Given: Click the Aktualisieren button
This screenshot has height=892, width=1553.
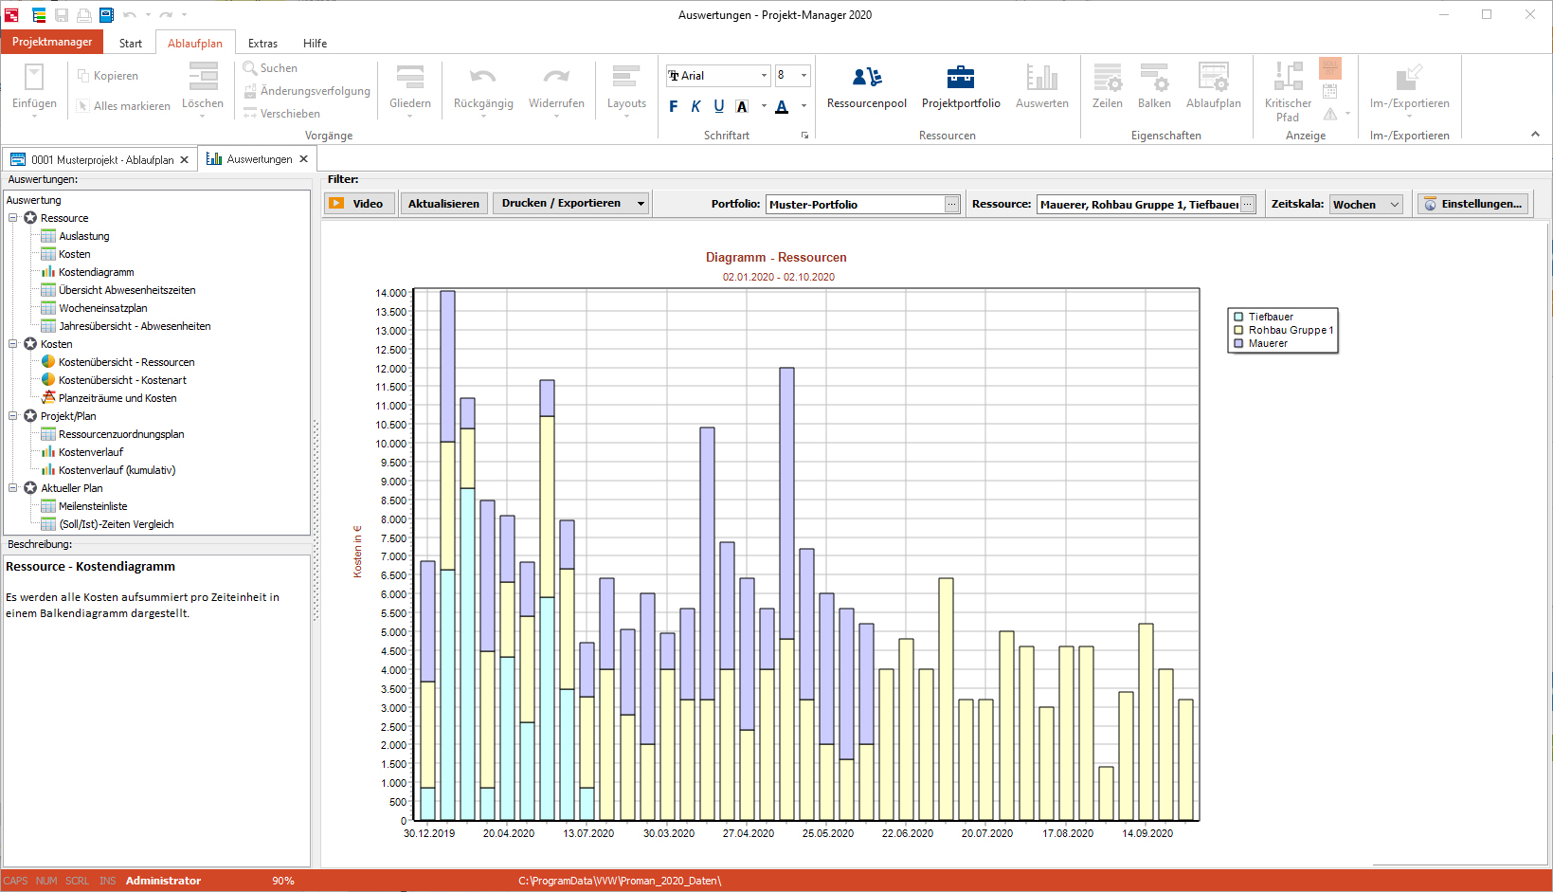Looking at the screenshot, I should pos(443,204).
